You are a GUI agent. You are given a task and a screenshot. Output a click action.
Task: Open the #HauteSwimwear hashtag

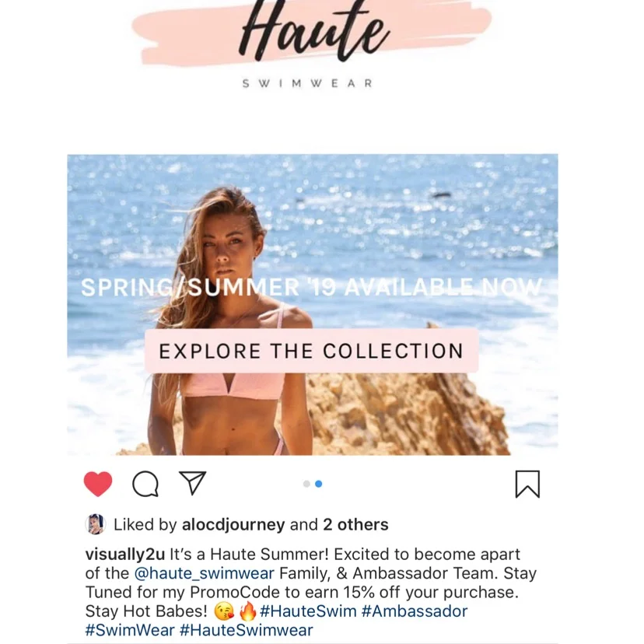pyautogui.click(x=247, y=630)
